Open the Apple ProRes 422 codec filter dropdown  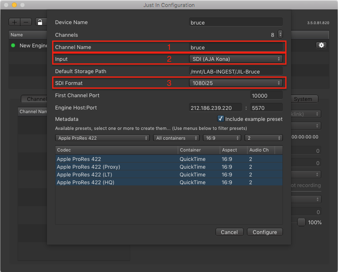click(x=102, y=138)
